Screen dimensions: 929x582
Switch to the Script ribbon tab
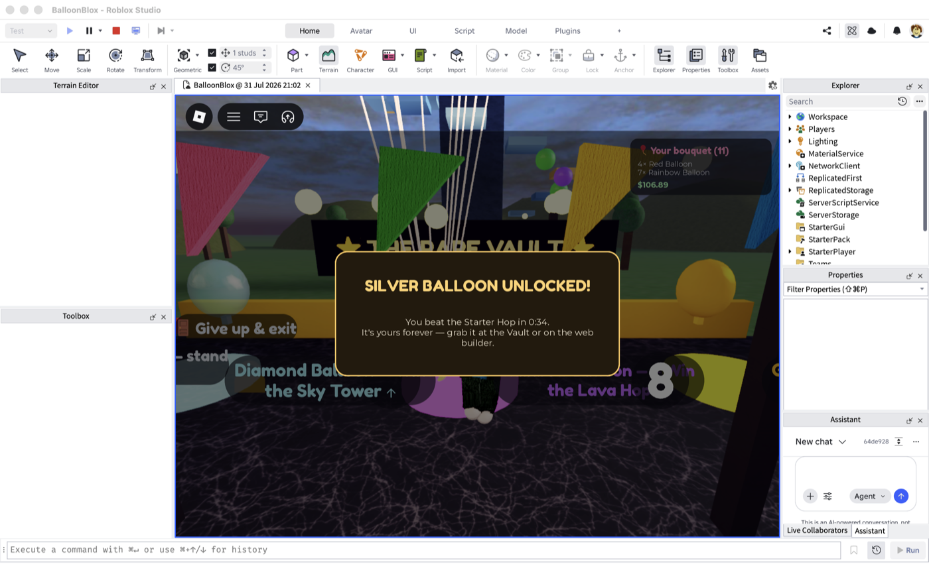[464, 30]
